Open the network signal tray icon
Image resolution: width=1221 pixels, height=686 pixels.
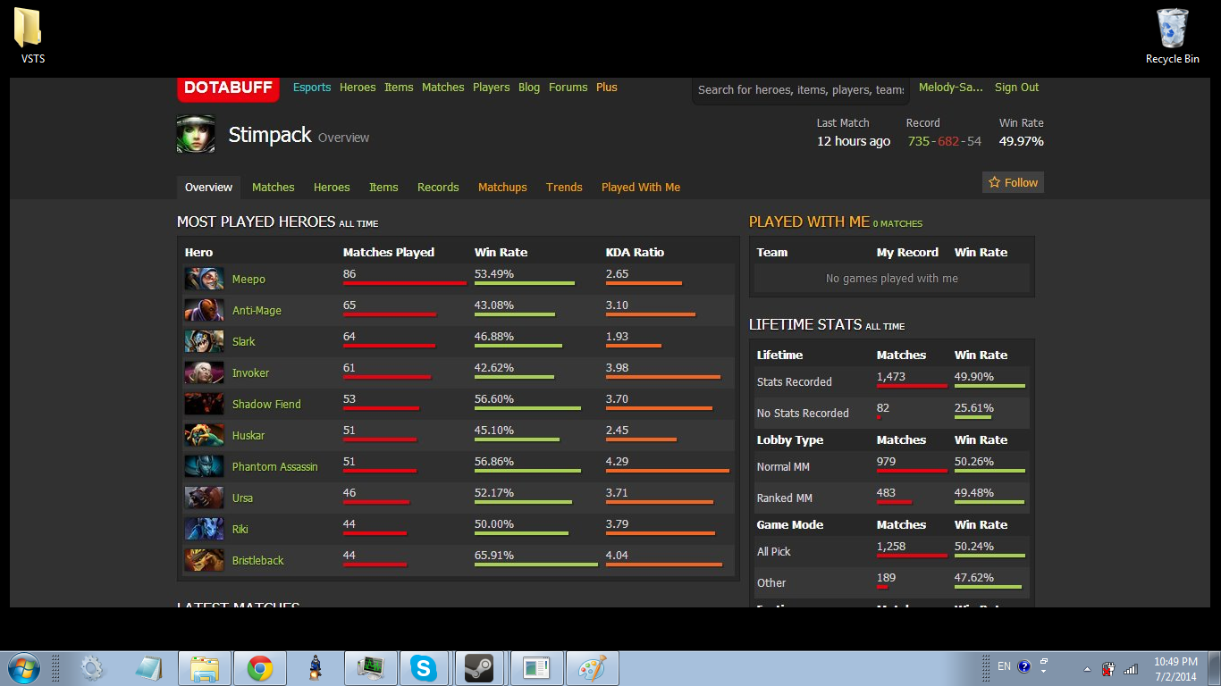click(1131, 668)
